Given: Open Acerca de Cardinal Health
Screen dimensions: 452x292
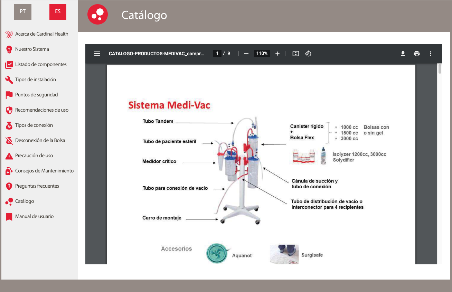Looking at the screenshot, I should coord(41,34).
